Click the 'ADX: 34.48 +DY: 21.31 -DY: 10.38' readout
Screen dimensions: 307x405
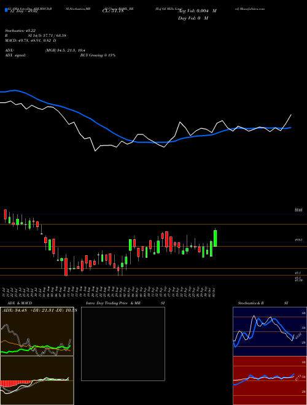pos(39,310)
